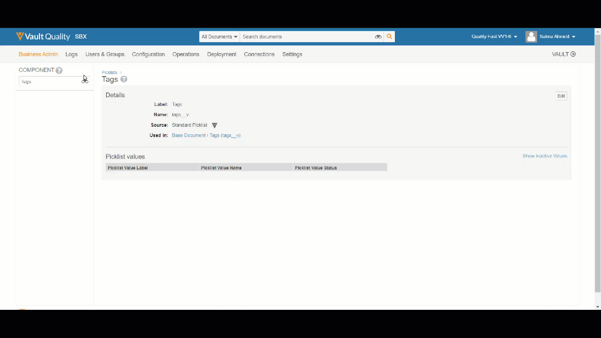Image resolution: width=601 pixels, height=338 pixels.
Task: Click the Search documents input field
Action: coord(306,37)
